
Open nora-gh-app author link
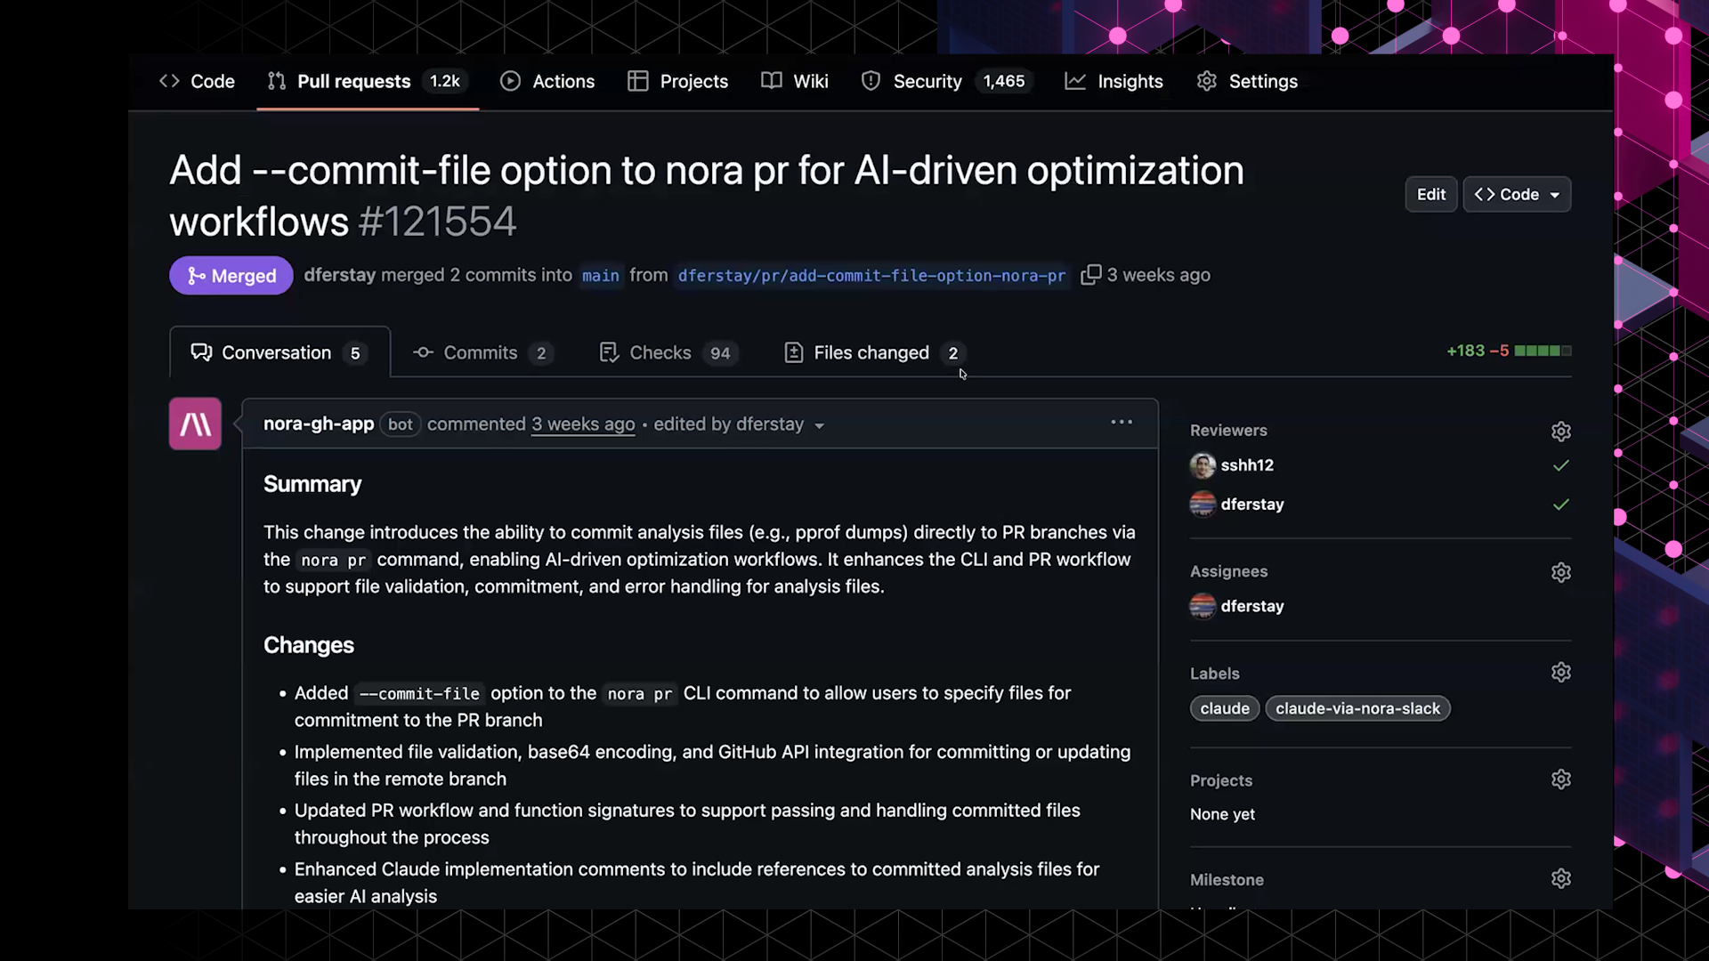click(319, 424)
